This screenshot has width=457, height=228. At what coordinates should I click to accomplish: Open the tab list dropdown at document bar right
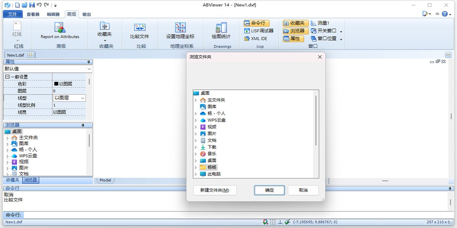448,55
